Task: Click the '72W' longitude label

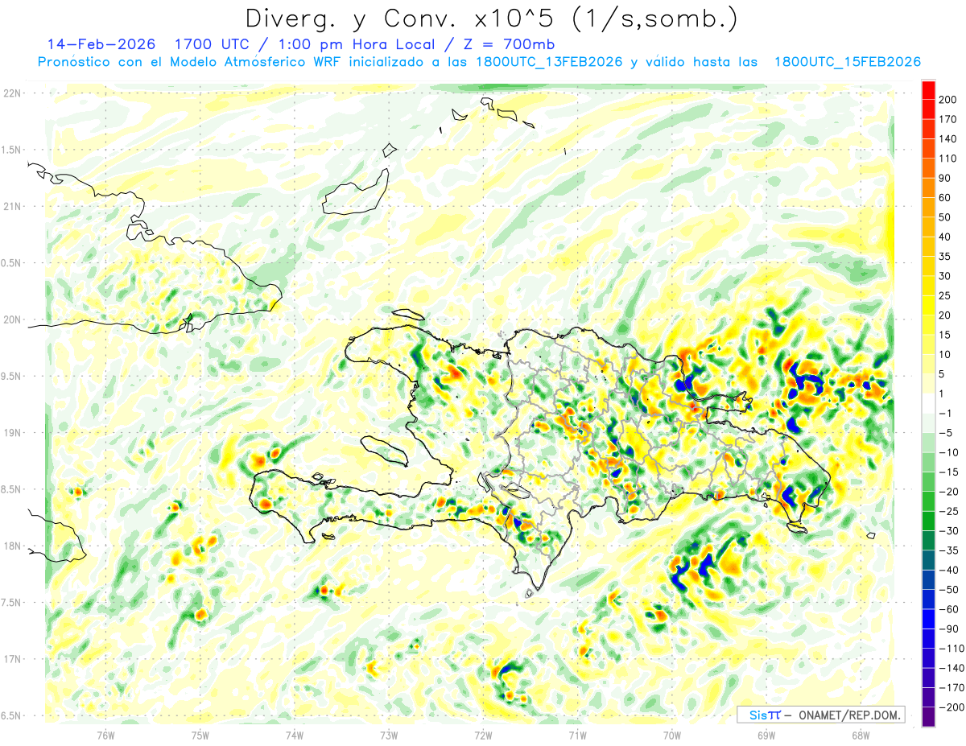Action: point(483,735)
